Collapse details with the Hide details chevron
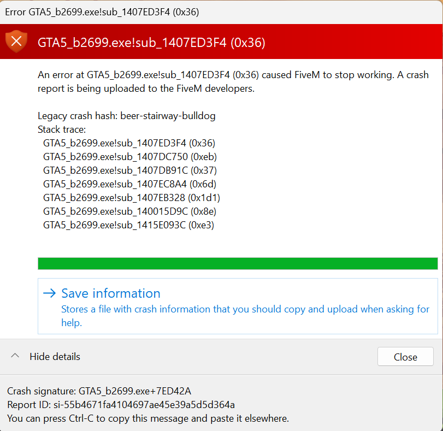The image size is (443, 431). tap(15, 356)
